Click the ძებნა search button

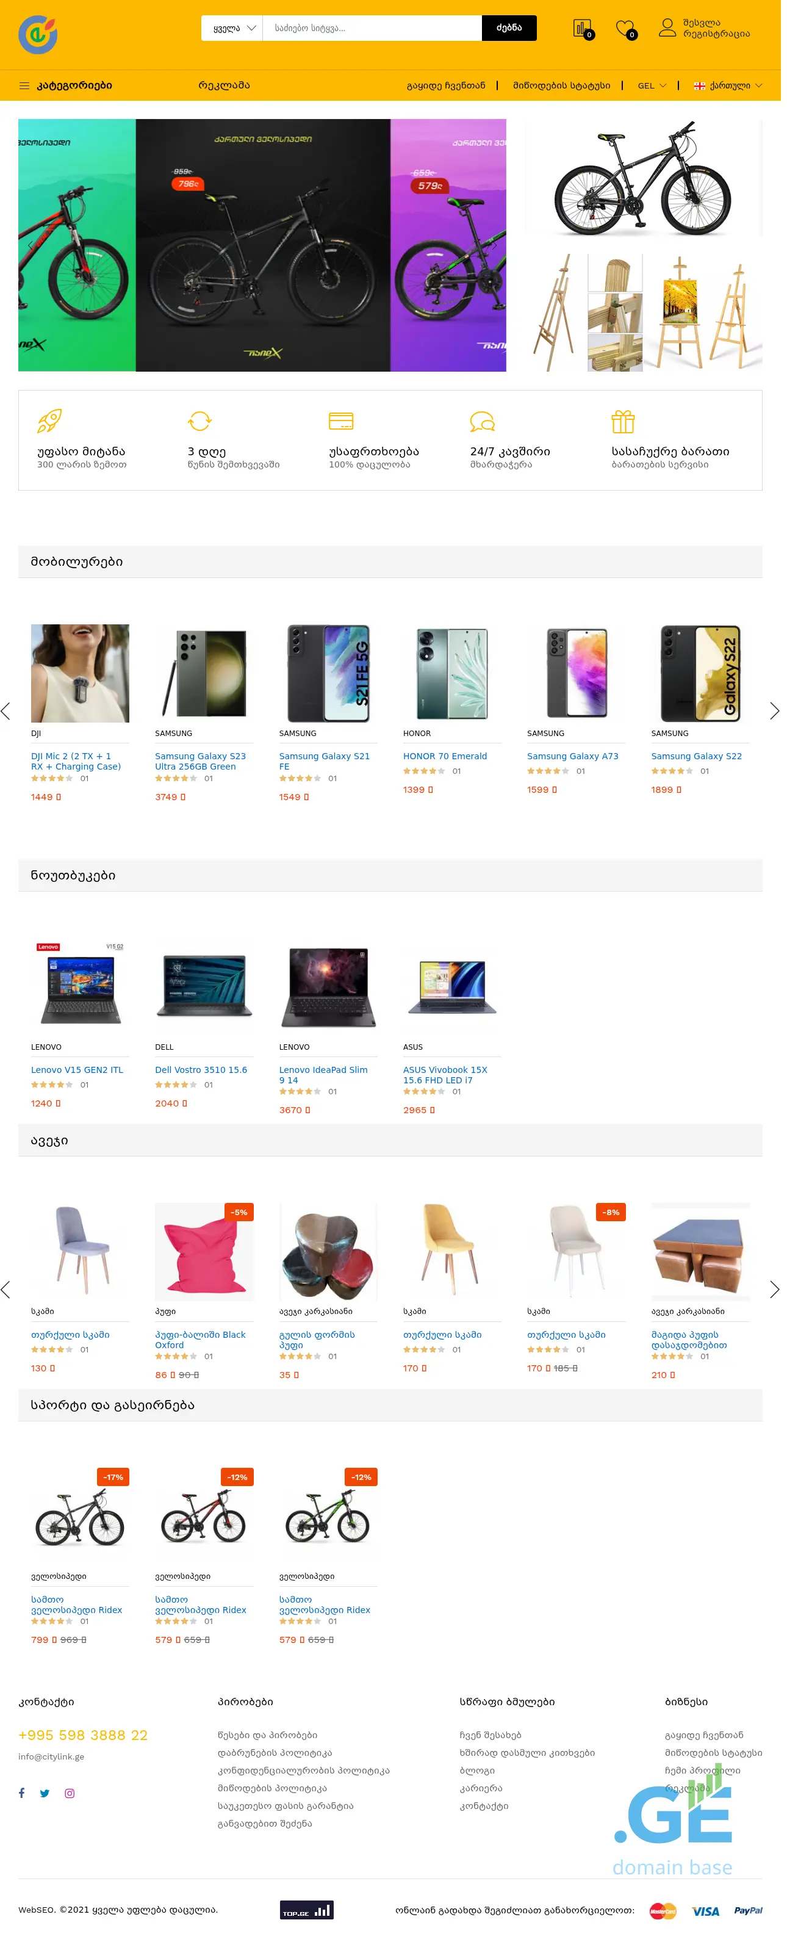tap(509, 28)
